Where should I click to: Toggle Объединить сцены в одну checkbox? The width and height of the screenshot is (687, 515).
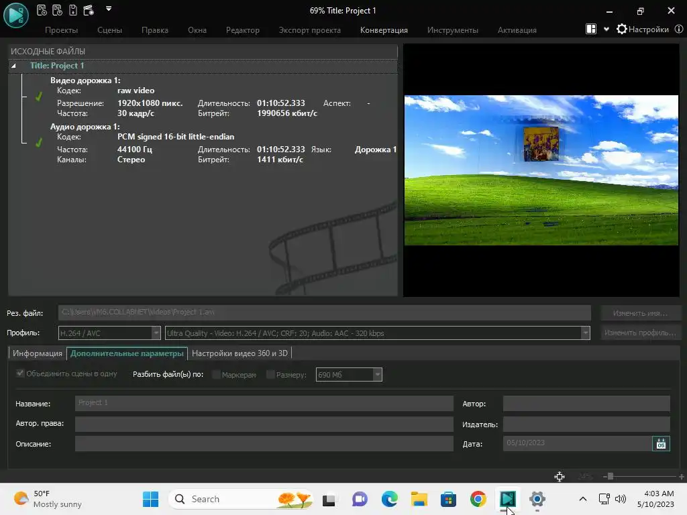click(x=19, y=373)
